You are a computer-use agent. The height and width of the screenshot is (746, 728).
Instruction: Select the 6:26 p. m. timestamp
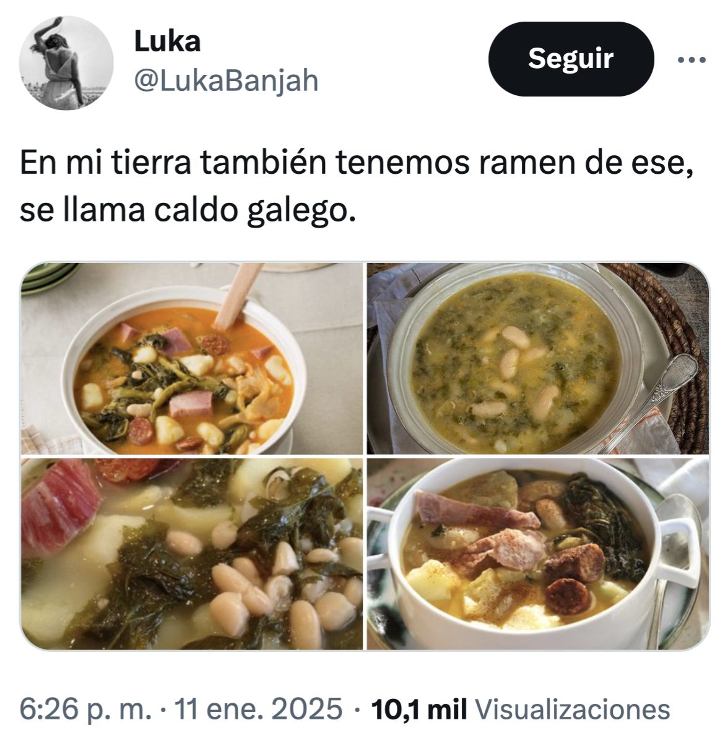click(x=86, y=709)
